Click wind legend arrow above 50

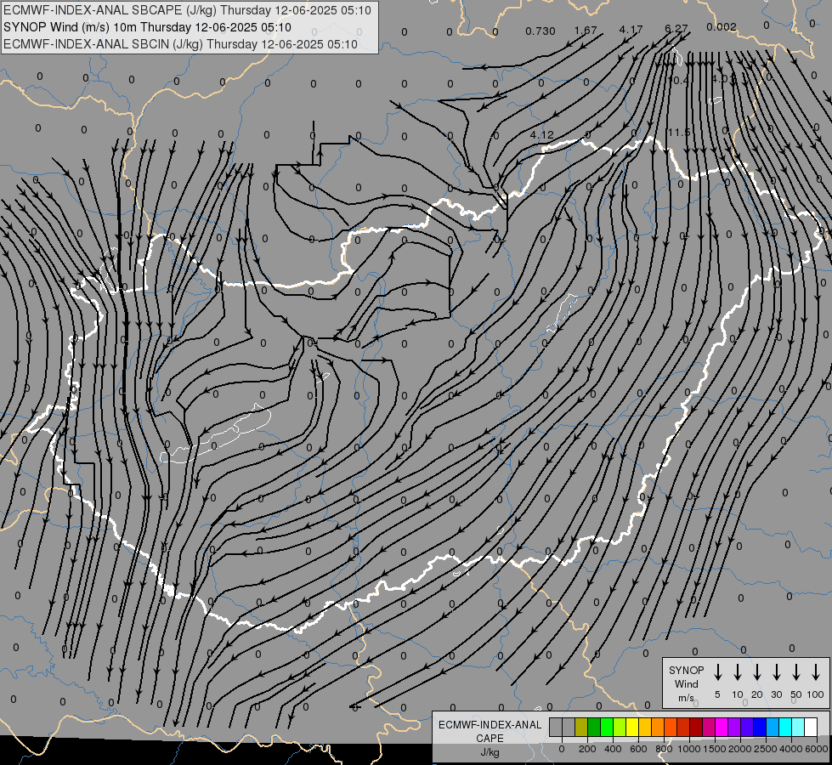pos(796,672)
